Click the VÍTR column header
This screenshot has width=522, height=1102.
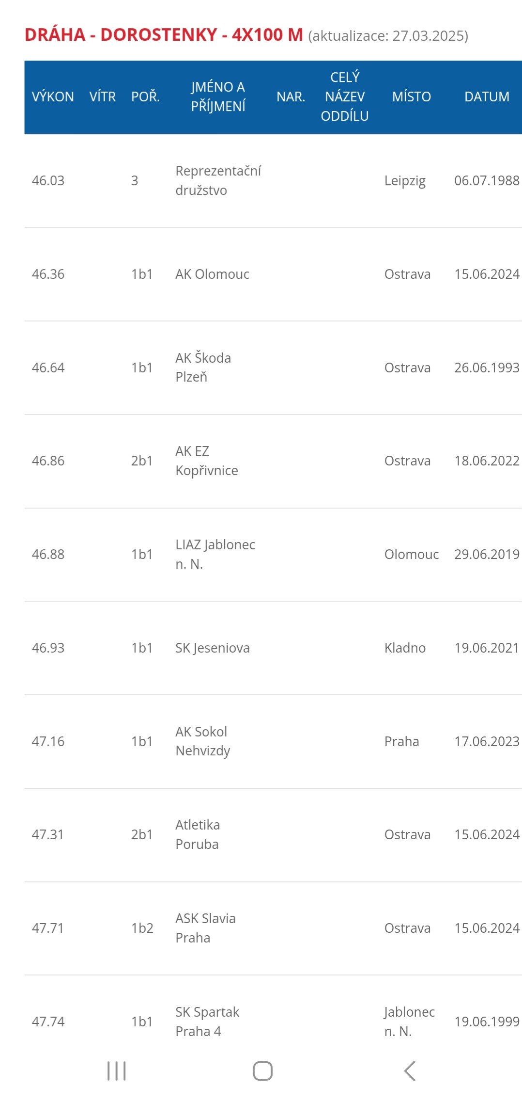pos(103,96)
